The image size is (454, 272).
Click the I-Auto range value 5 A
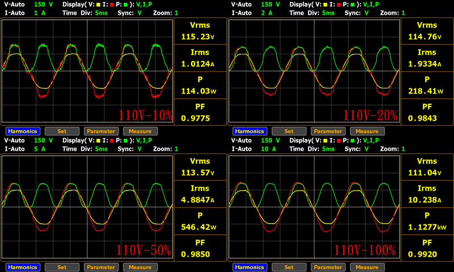click(40, 149)
